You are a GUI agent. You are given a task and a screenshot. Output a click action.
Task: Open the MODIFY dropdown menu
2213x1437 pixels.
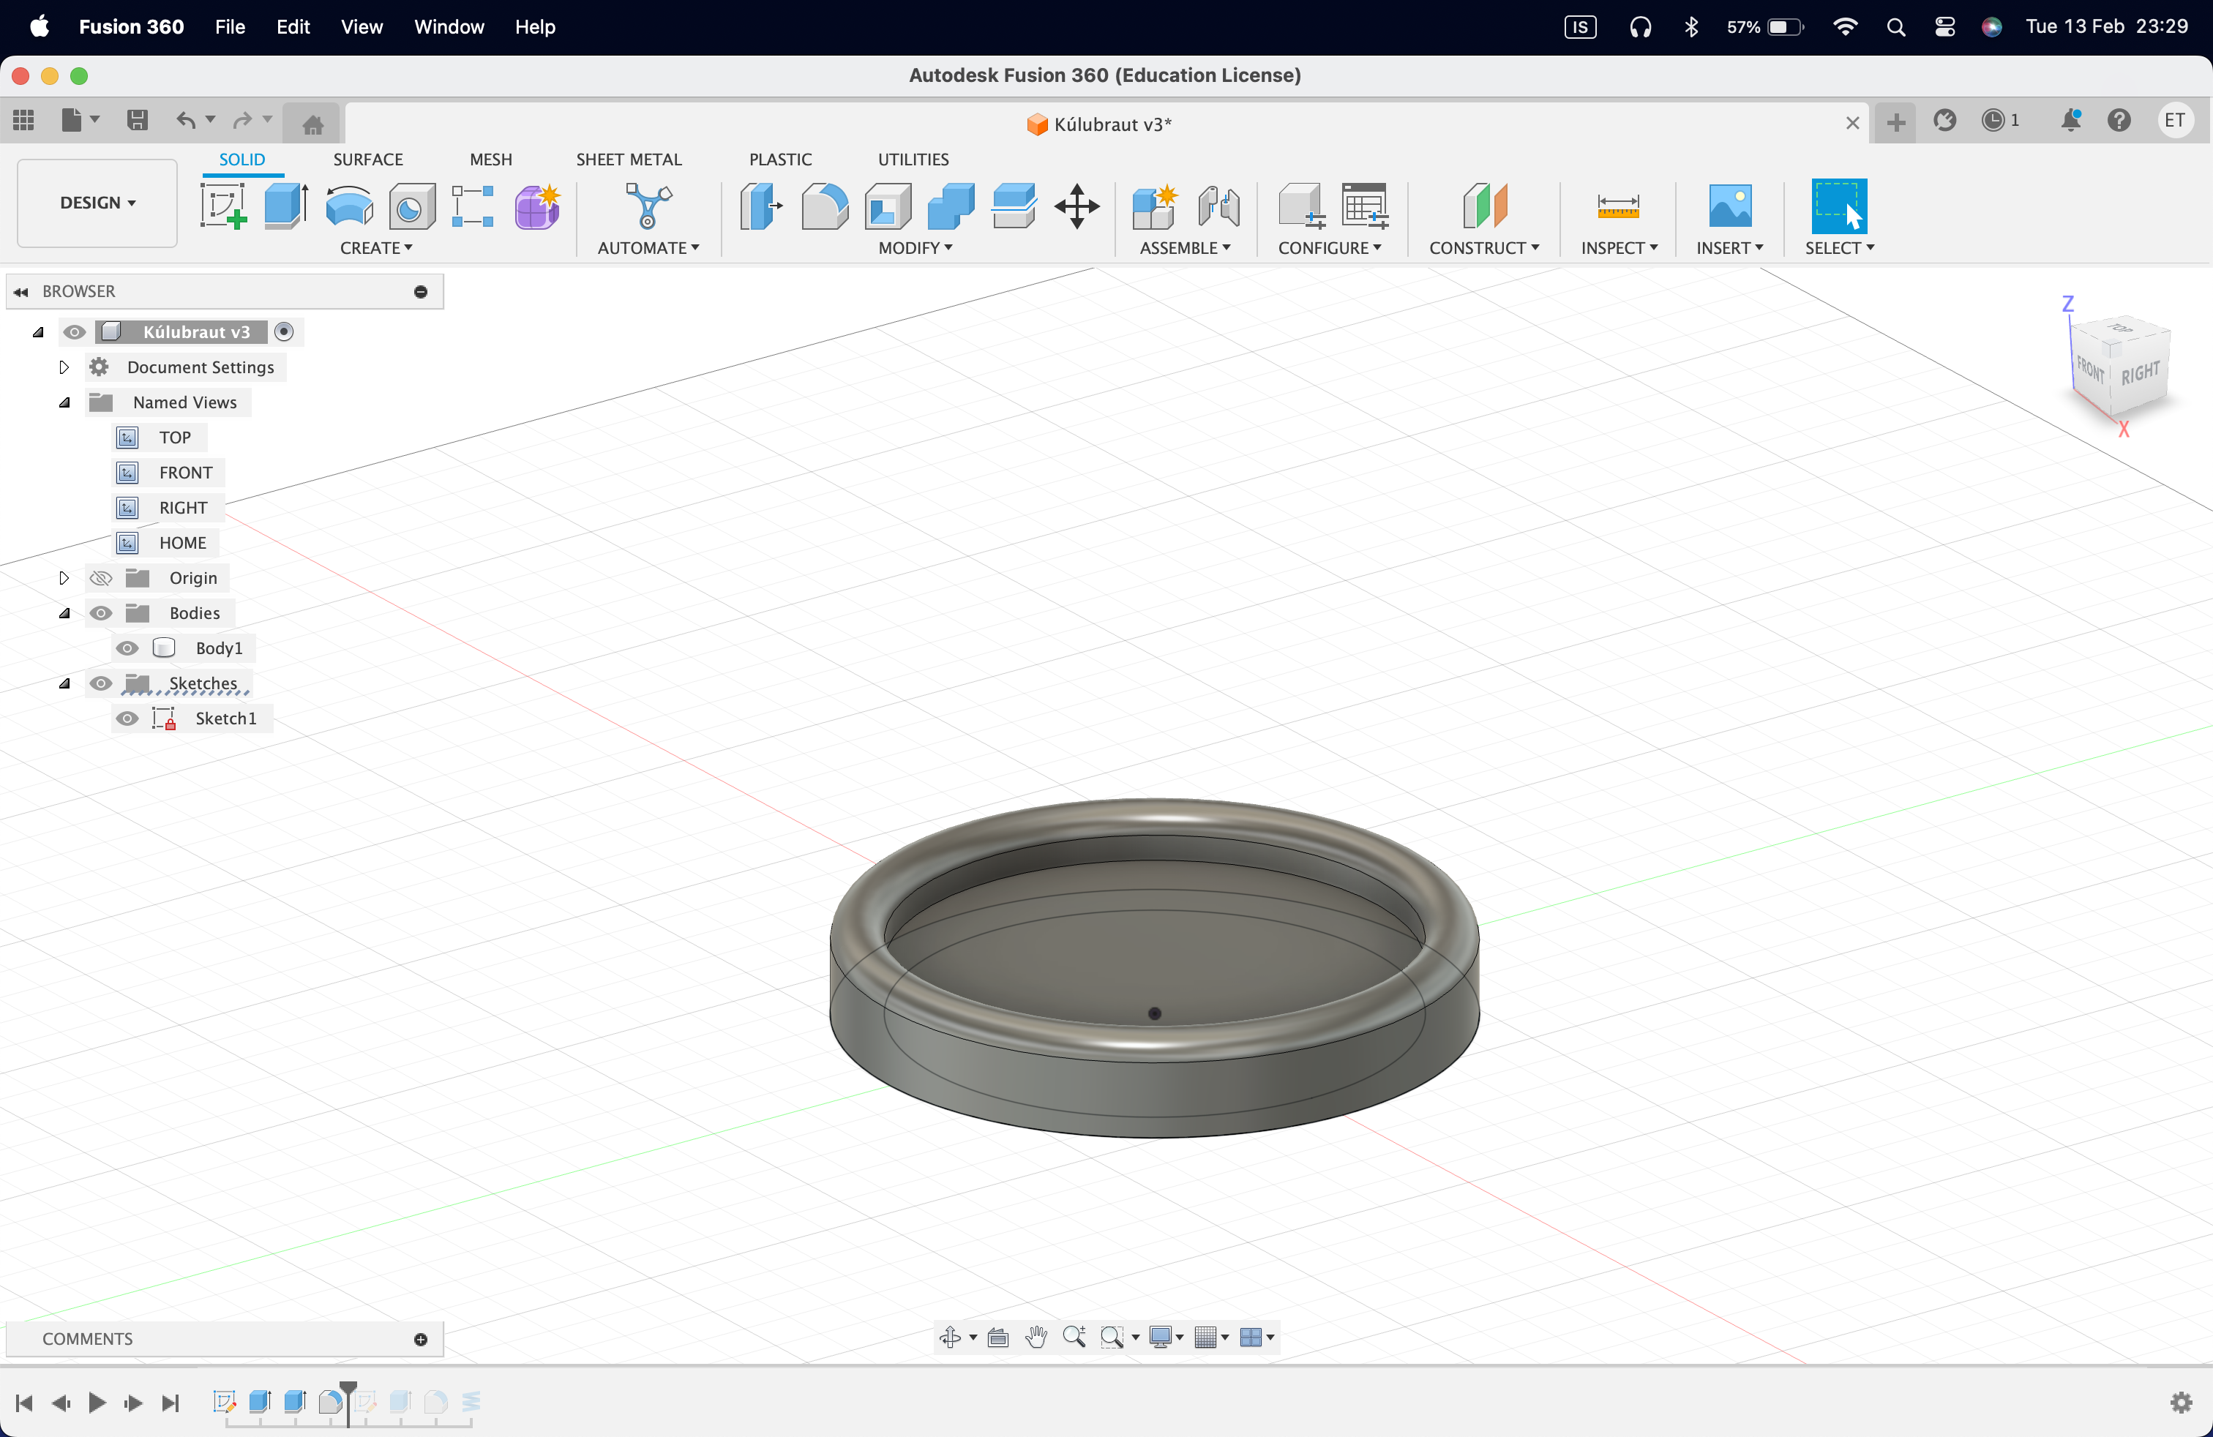915,248
